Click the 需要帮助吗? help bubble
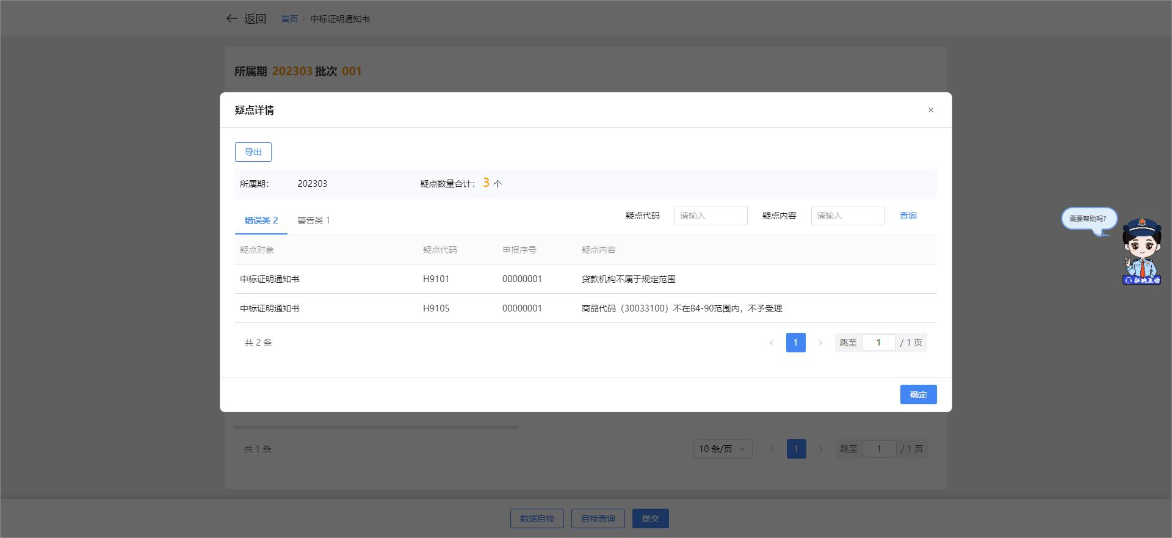1172x538 pixels. (1088, 219)
